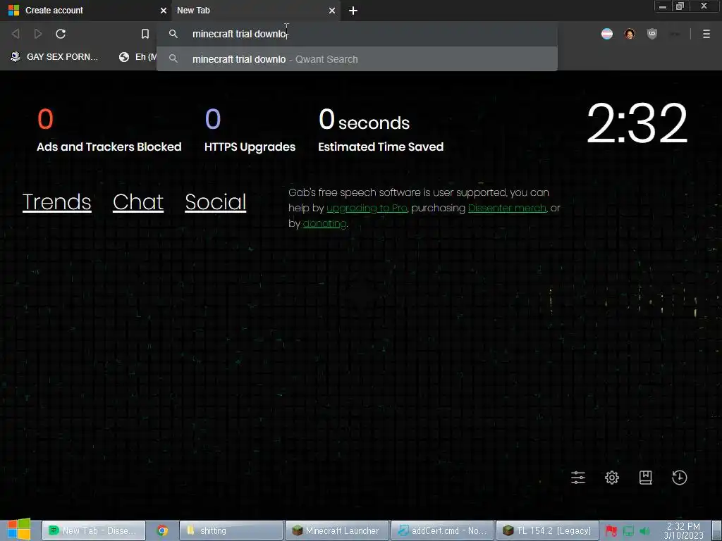Follow the donating link

click(x=324, y=223)
